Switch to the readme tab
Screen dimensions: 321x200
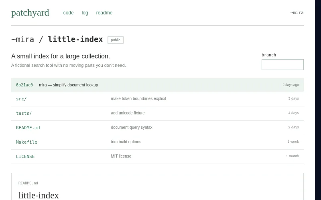coord(104,13)
